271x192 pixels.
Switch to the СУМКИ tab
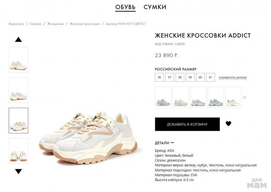click(155, 7)
